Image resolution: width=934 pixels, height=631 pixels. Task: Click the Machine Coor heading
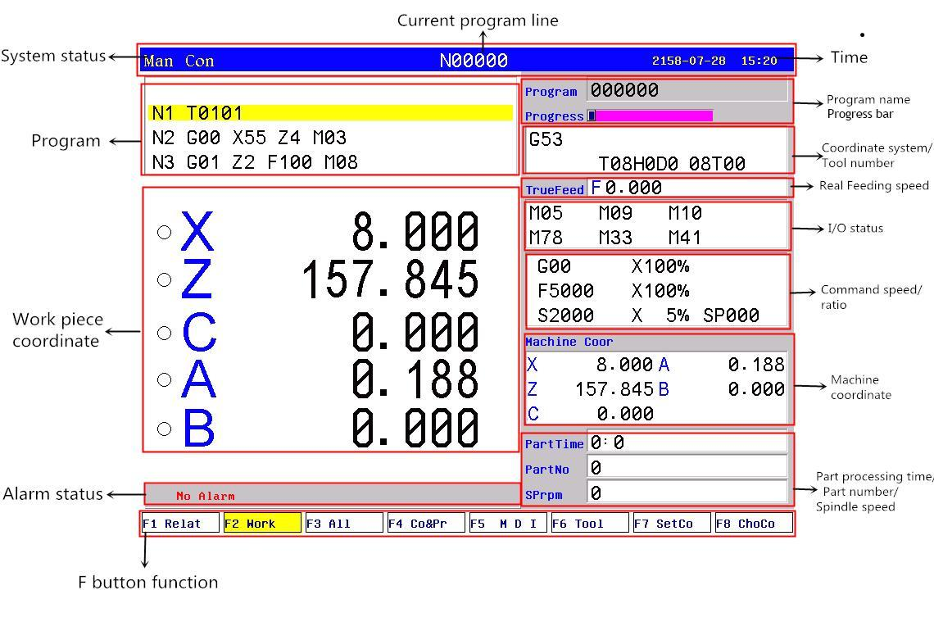point(569,342)
